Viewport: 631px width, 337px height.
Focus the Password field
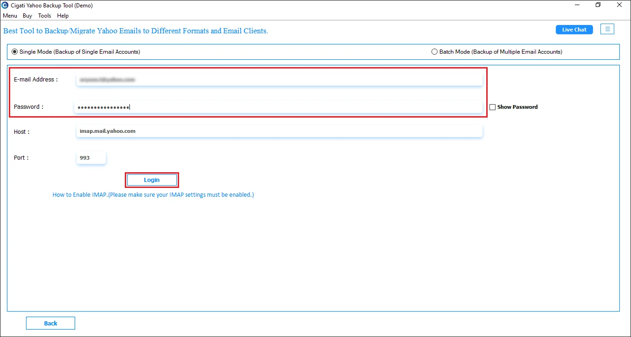(278, 107)
